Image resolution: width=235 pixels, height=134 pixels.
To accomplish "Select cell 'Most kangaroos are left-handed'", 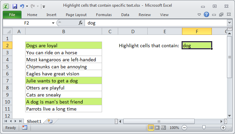I will (x=63, y=60).
